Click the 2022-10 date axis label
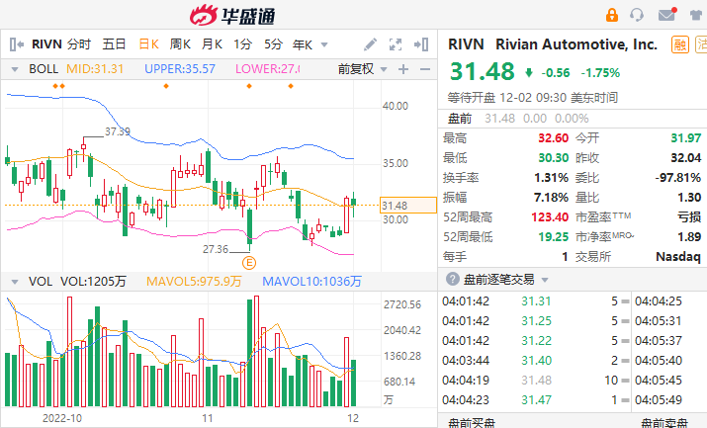The height and width of the screenshot is (428, 707). pyautogui.click(x=62, y=418)
